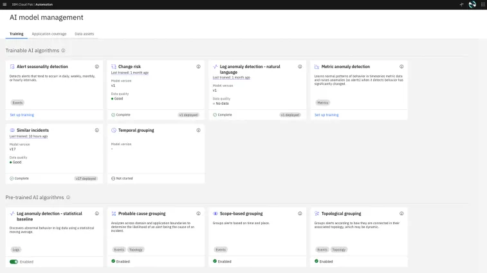Click info icon beside Trainable AI algorithms

click(x=63, y=50)
